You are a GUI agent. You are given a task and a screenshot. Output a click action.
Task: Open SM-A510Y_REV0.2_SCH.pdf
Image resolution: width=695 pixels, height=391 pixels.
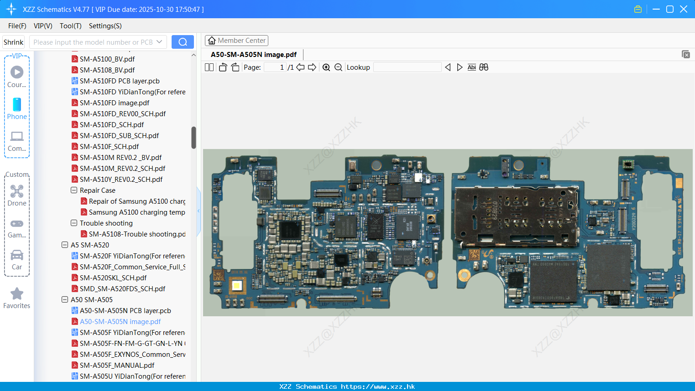click(121, 179)
